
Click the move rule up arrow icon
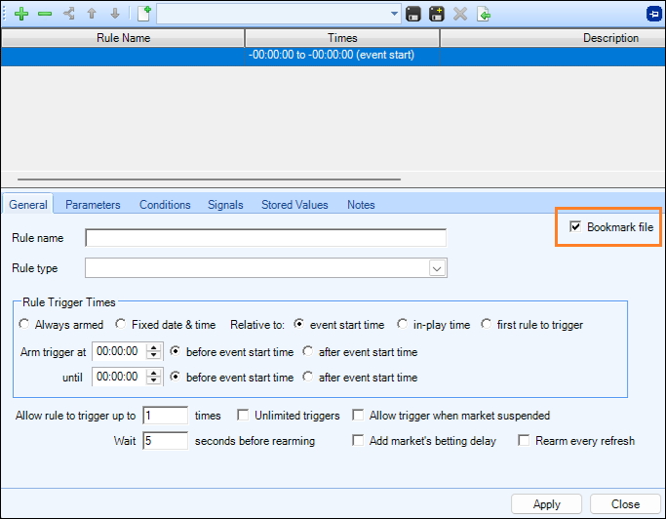(92, 14)
